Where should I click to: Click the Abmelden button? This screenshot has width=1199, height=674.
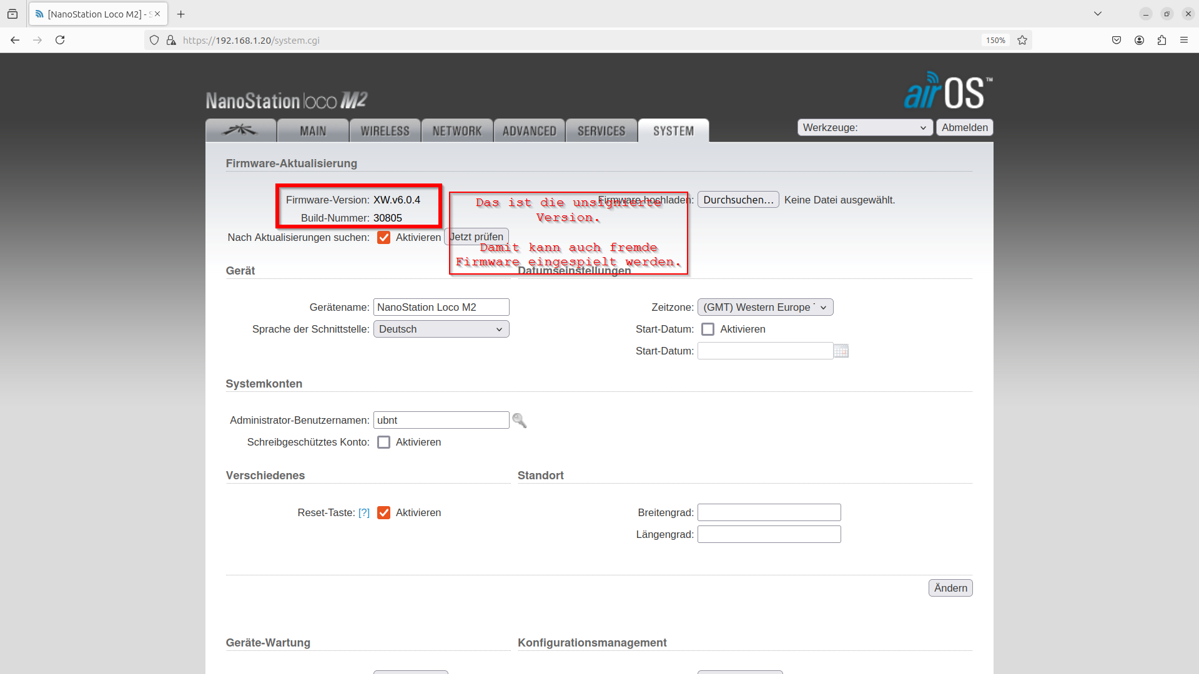(x=964, y=127)
